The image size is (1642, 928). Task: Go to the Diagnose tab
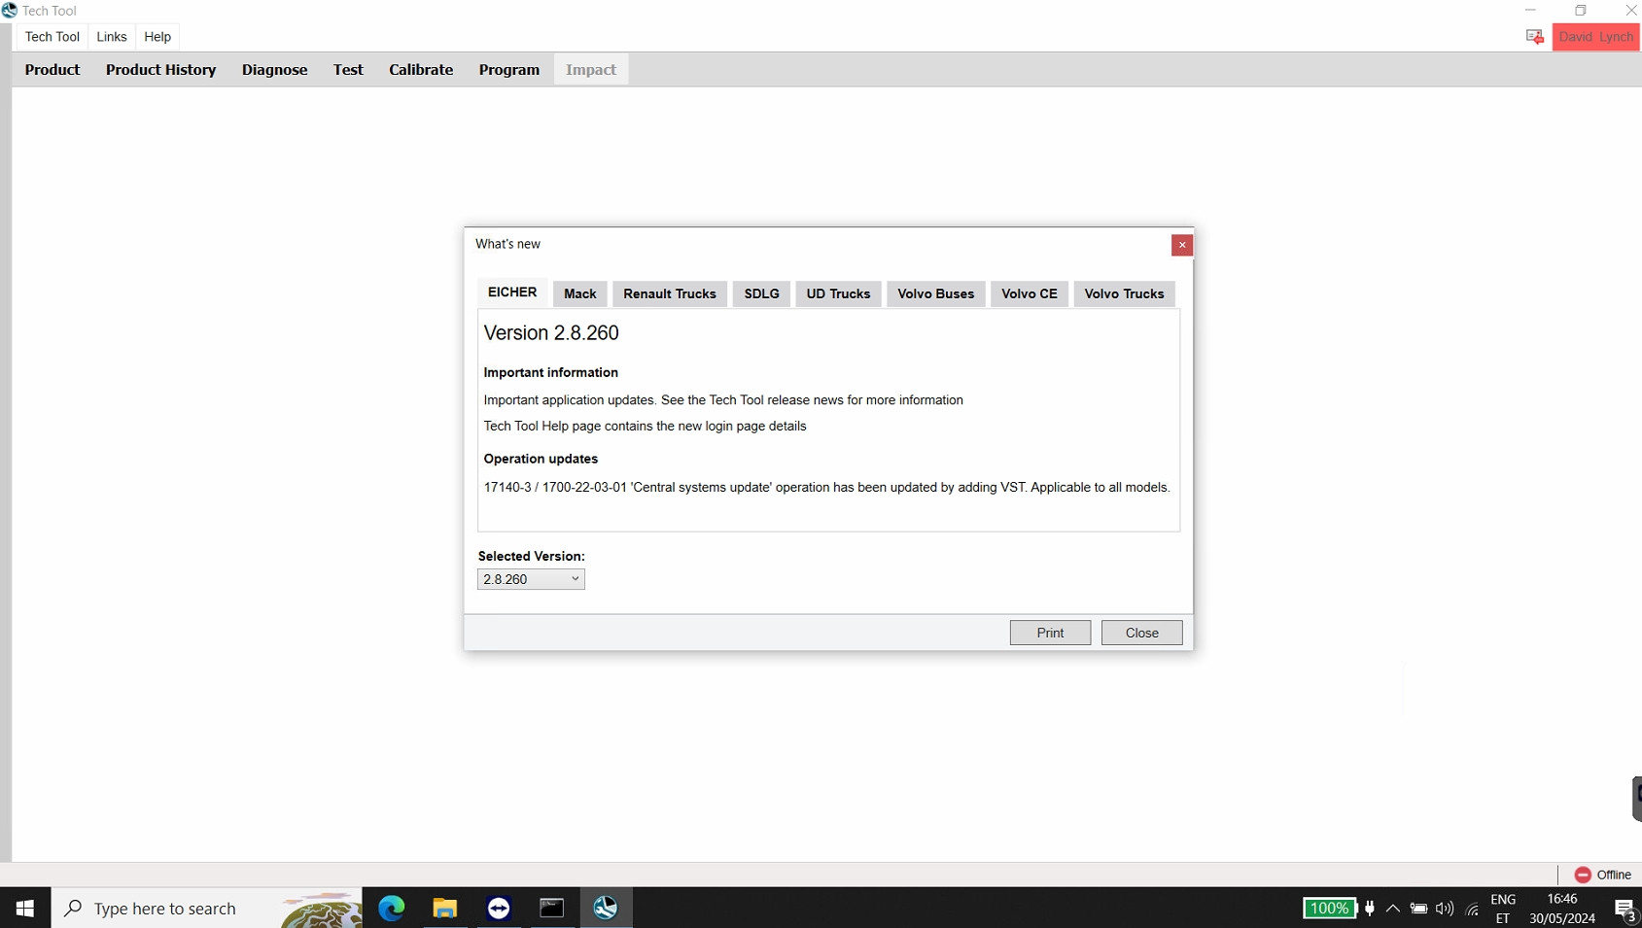tap(275, 70)
